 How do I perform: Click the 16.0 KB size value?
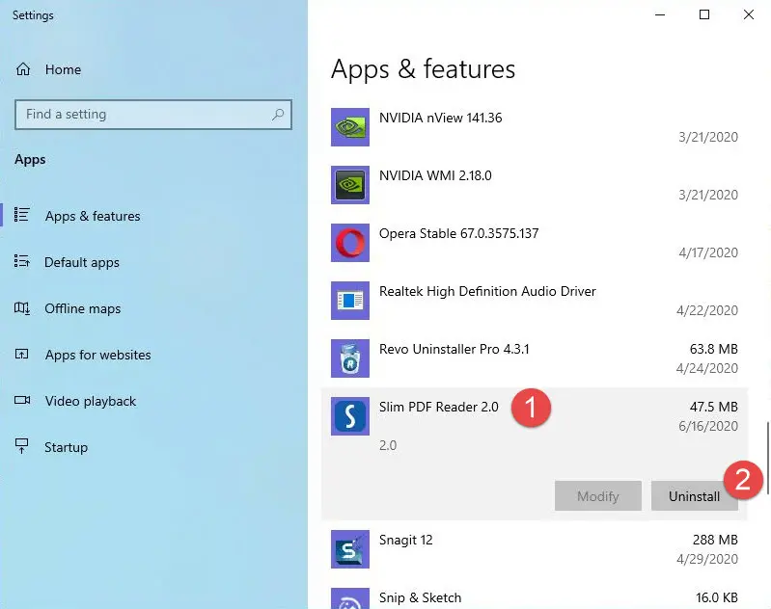point(716,597)
